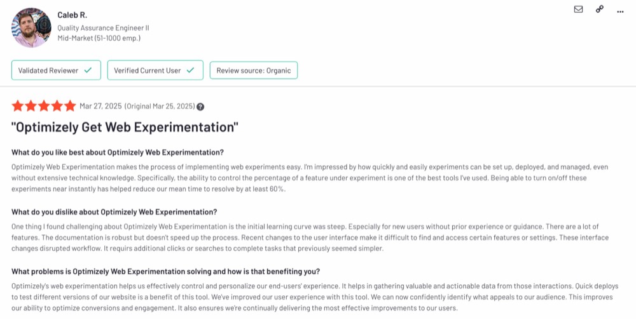Click the Original Mar 25, 2025 text
636x320 pixels.
click(160, 106)
